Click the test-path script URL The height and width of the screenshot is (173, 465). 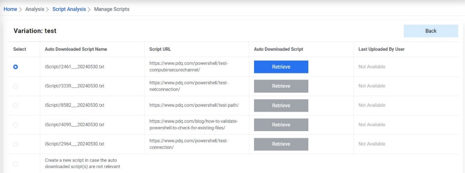pyautogui.click(x=194, y=105)
